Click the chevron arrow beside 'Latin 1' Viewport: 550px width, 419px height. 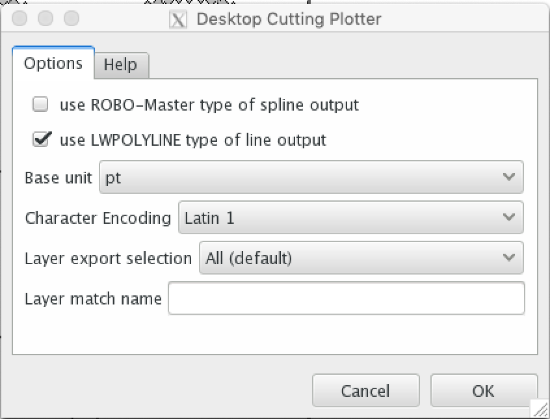(x=508, y=218)
